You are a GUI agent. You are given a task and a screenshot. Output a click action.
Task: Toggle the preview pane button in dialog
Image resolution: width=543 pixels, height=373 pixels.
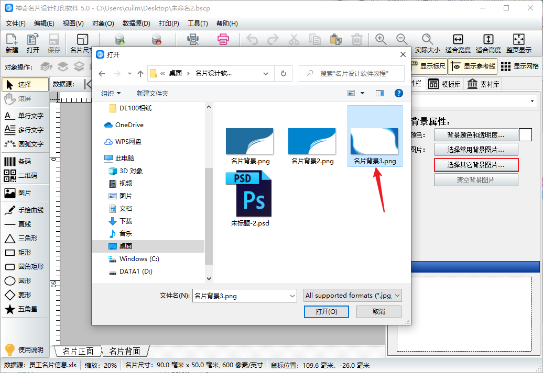[x=380, y=93]
